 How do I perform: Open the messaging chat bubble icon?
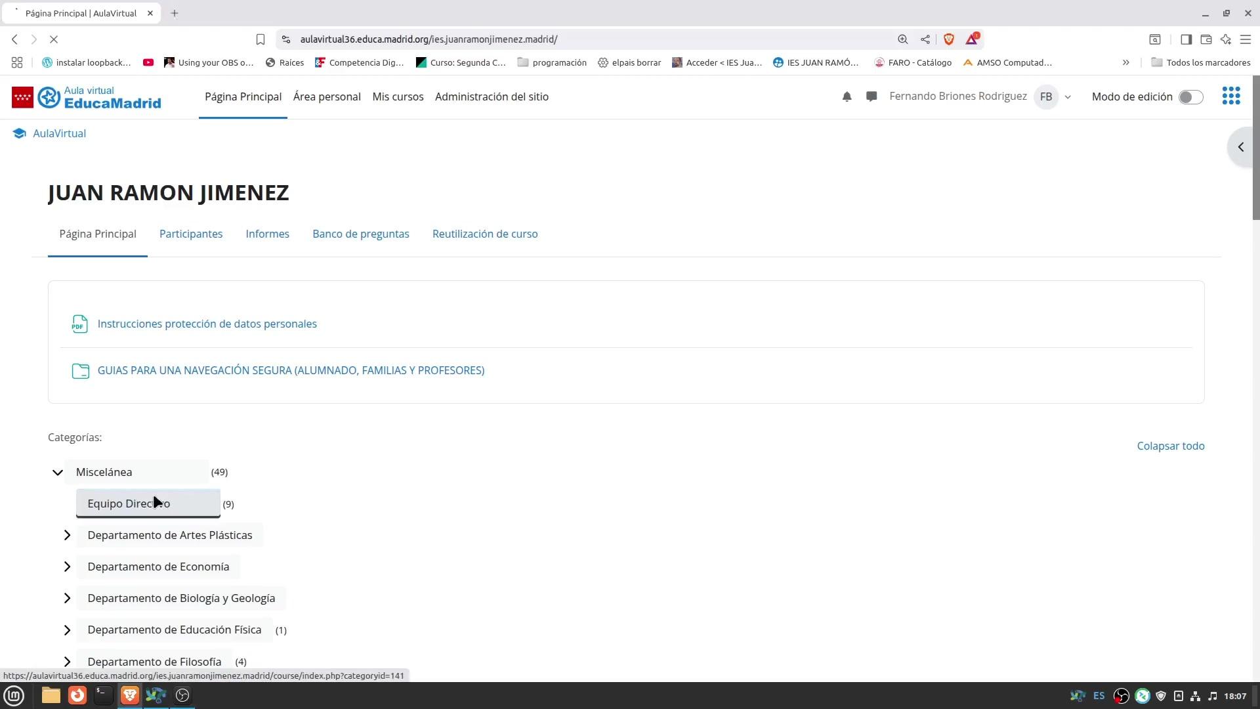pos(871,97)
